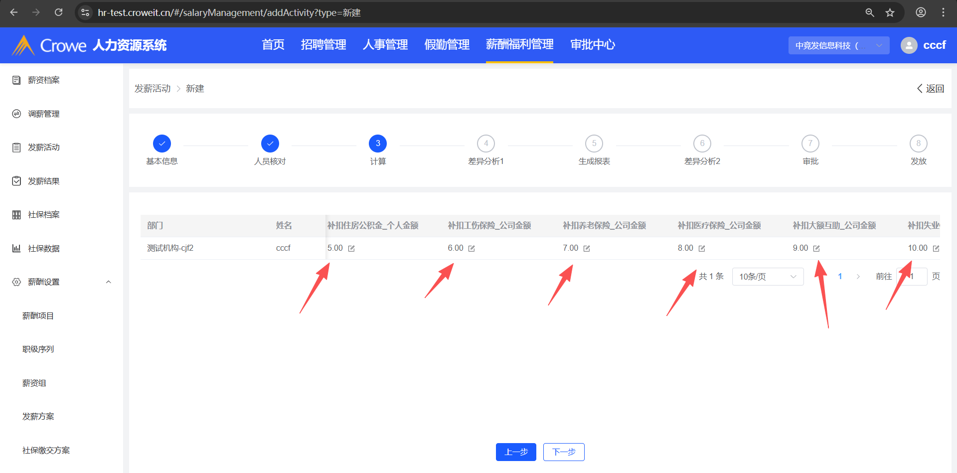Edit the 7.00 pension insurance value

pyautogui.click(x=587, y=249)
